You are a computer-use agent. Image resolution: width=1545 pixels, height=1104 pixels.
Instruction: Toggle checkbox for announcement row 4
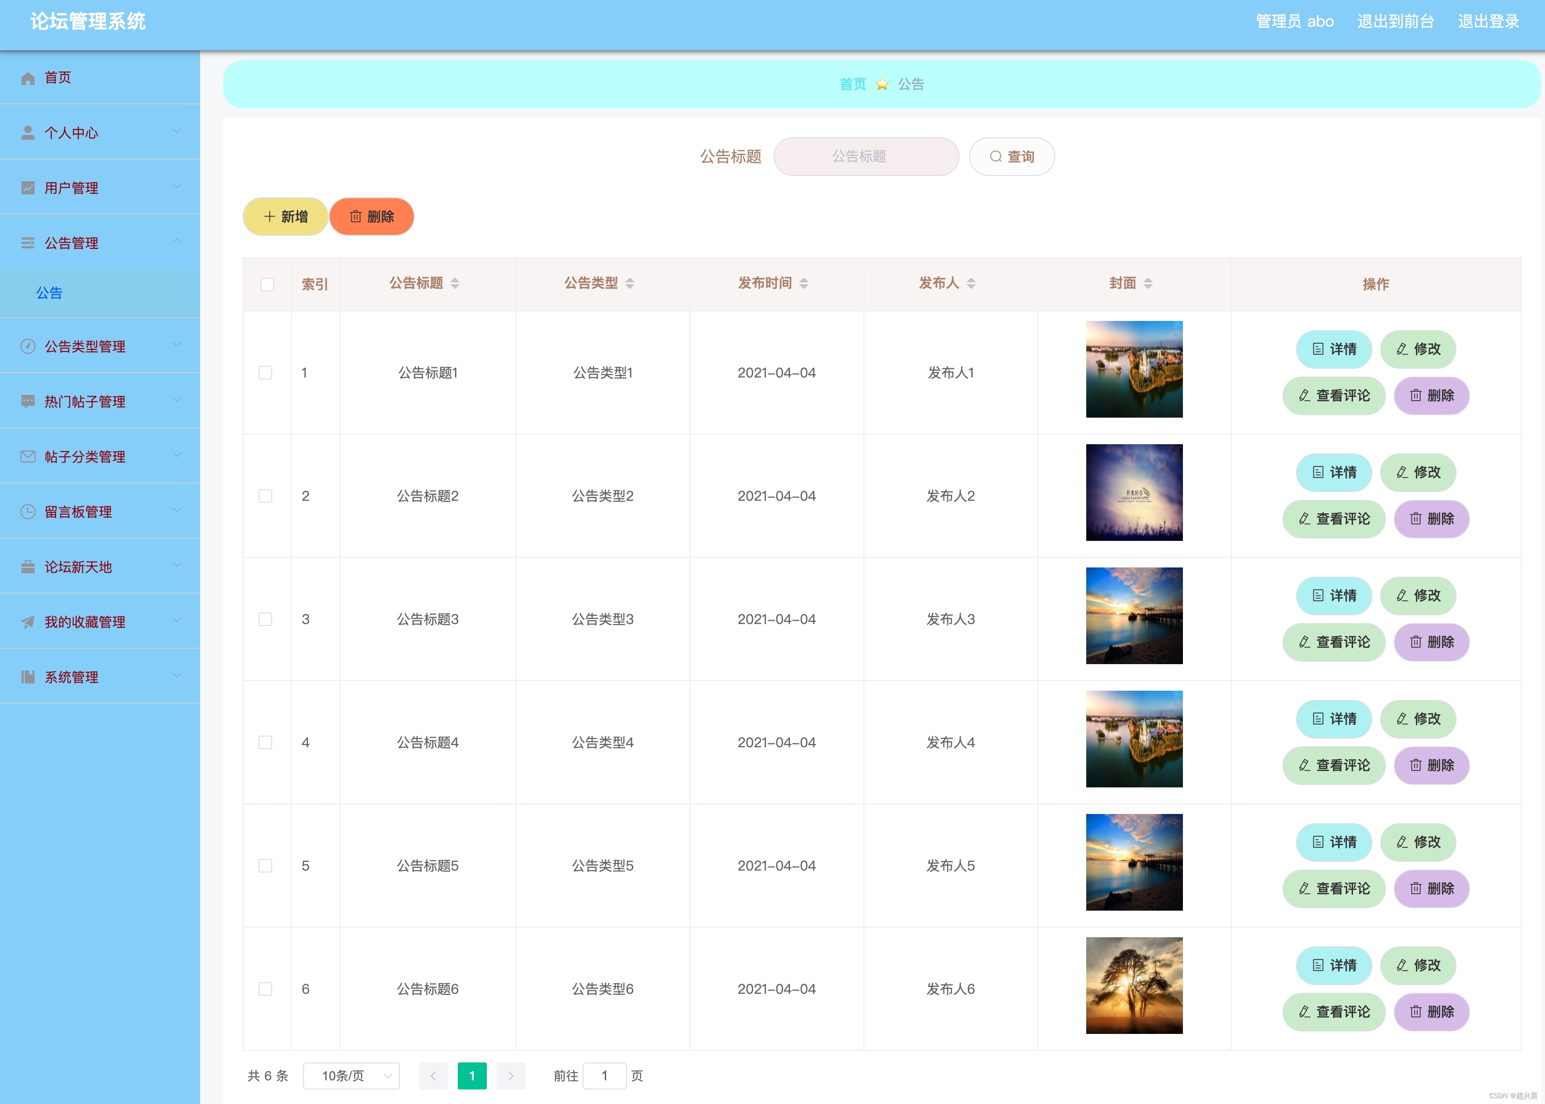tap(266, 742)
